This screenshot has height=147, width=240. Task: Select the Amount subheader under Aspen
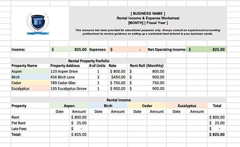click(x=79, y=111)
